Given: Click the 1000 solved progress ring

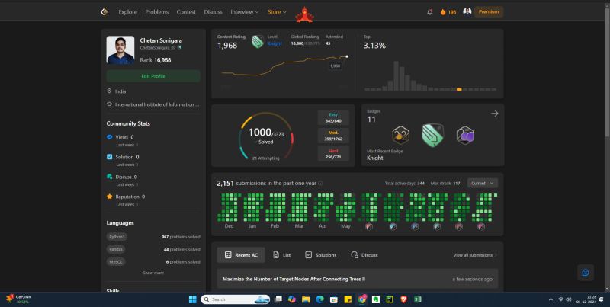Looking at the screenshot, I should [266, 136].
